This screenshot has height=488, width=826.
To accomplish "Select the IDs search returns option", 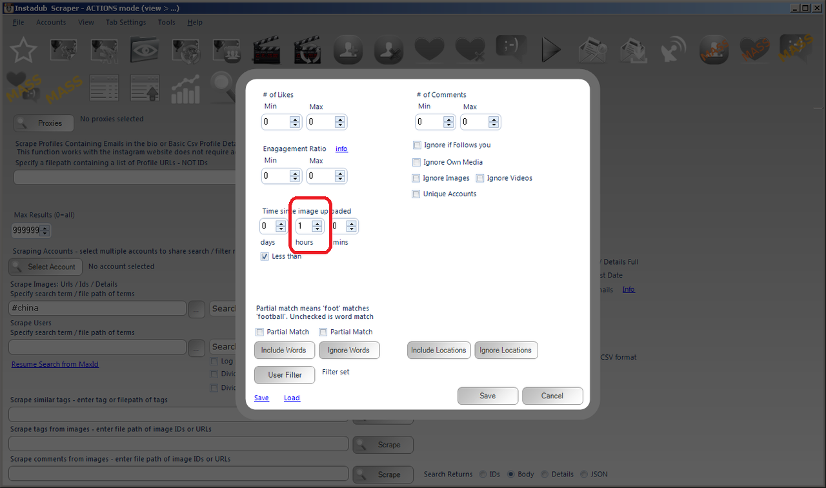I will click(x=483, y=474).
